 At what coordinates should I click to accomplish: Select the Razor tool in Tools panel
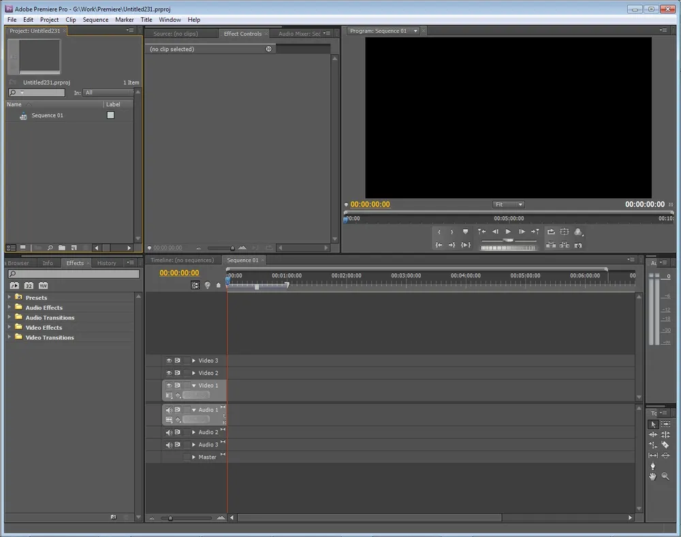point(665,445)
